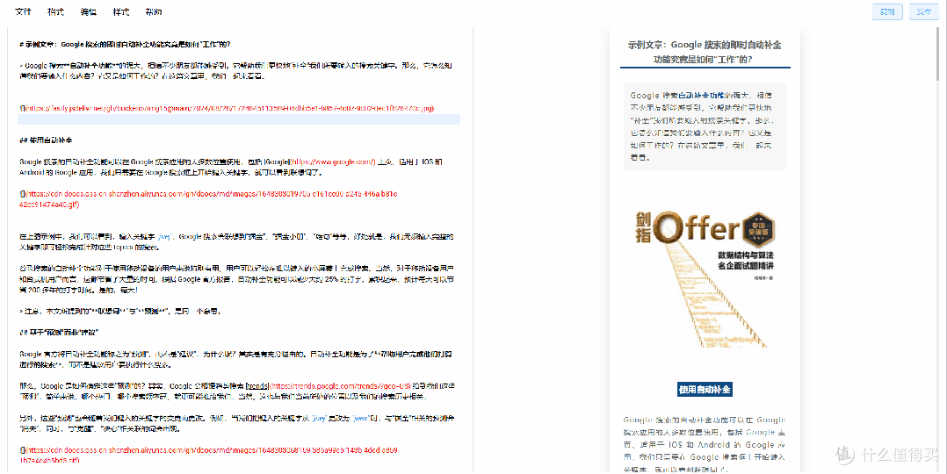
Task: Click the '## 基于预测而非建议' heading in editor
Action: 59,333
